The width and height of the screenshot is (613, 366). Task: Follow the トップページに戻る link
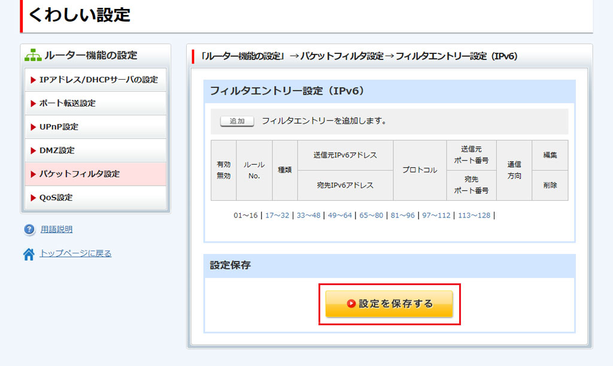point(75,253)
